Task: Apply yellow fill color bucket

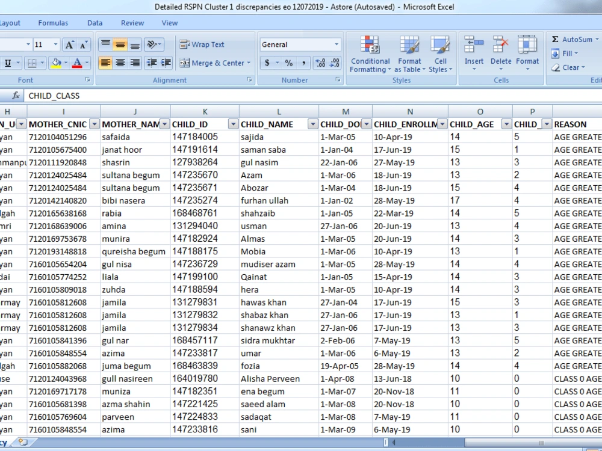Action: coord(56,63)
